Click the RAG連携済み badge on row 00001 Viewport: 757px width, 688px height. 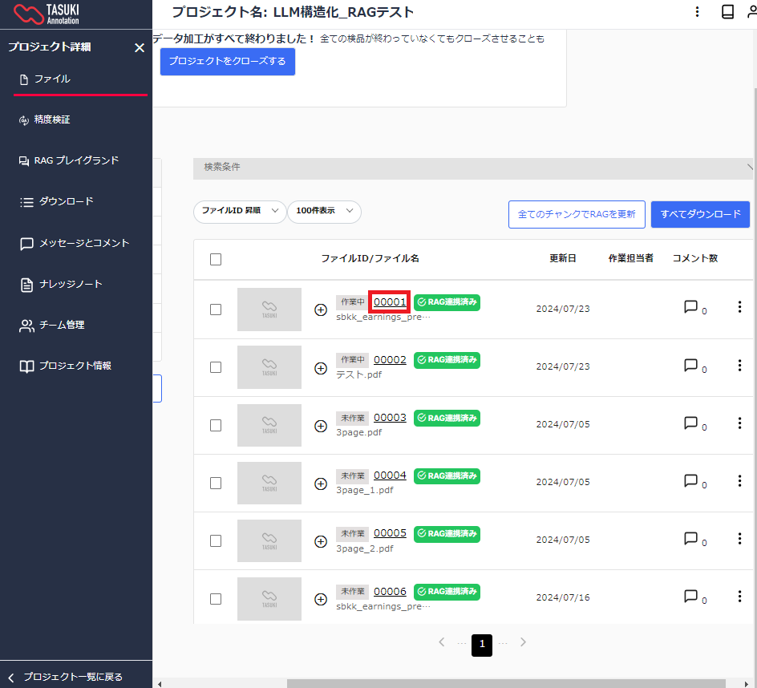[447, 302]
